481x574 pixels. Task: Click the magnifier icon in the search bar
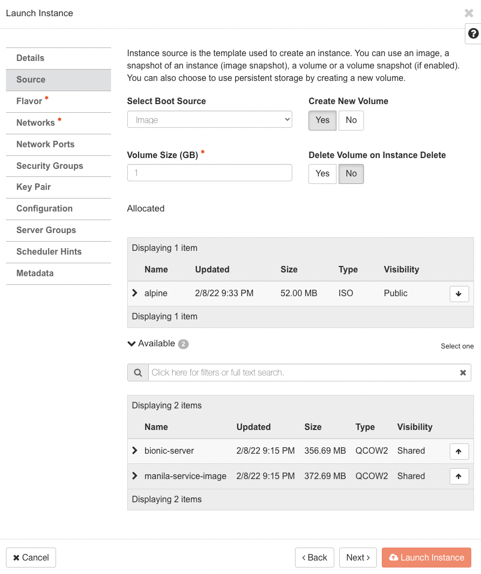click(138, 372)
